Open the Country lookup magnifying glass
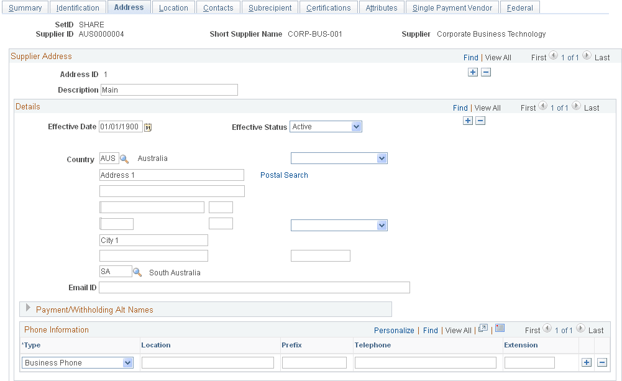Screen dimensions: 622x381 [x=124, y=158]
